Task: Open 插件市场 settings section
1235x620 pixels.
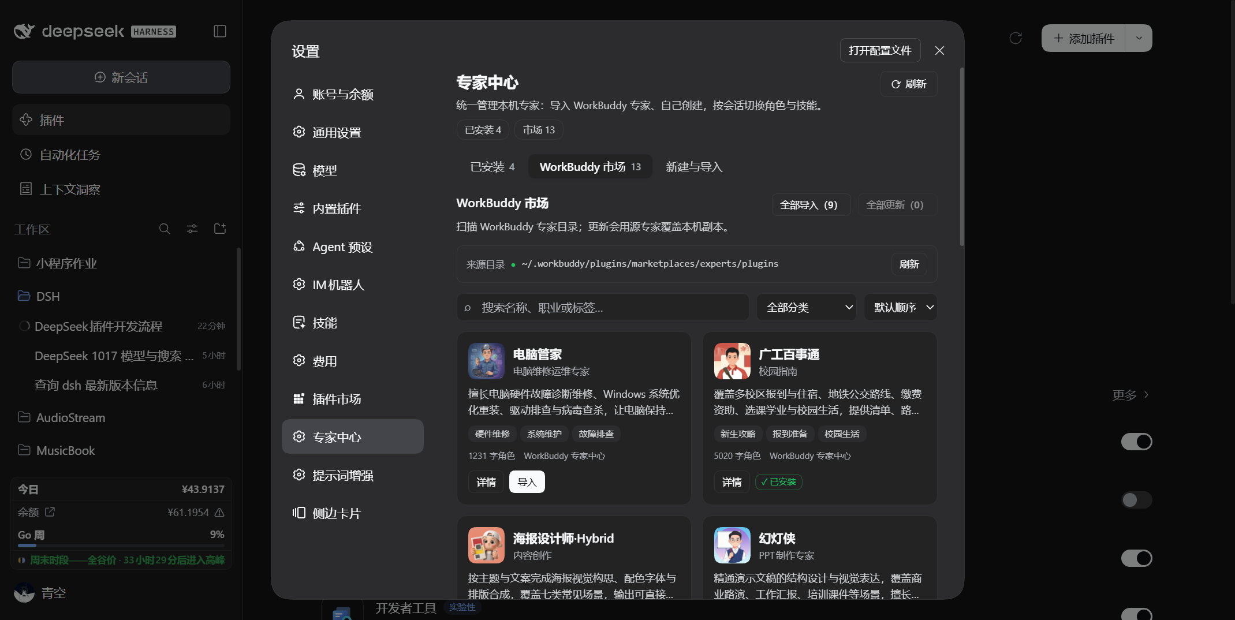Action: pos(353,399)
